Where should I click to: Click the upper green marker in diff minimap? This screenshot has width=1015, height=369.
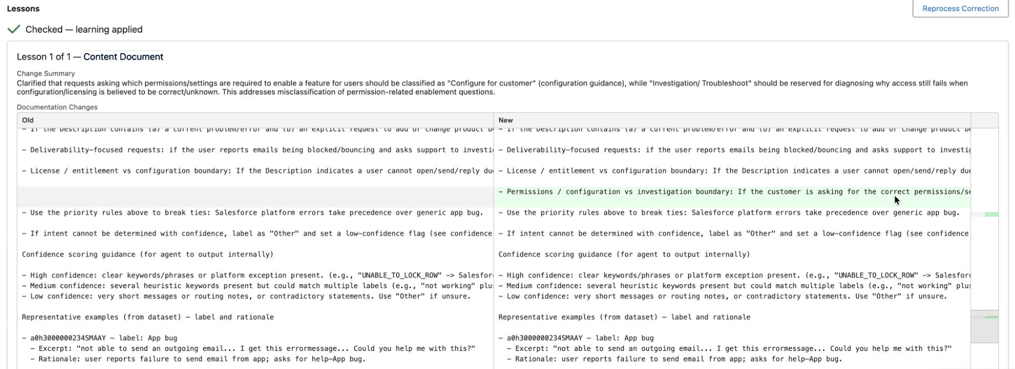[991, 214]
